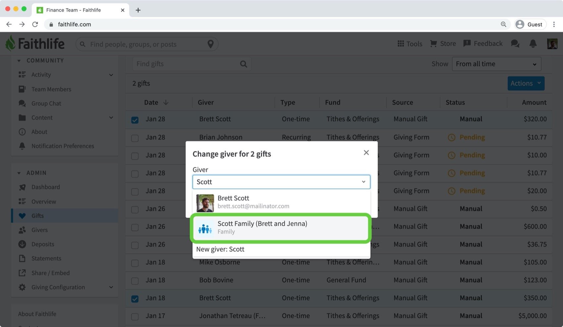This screenshot has height=327, width=563.
Task: Open the Store cart link
Action: [443, 44]
